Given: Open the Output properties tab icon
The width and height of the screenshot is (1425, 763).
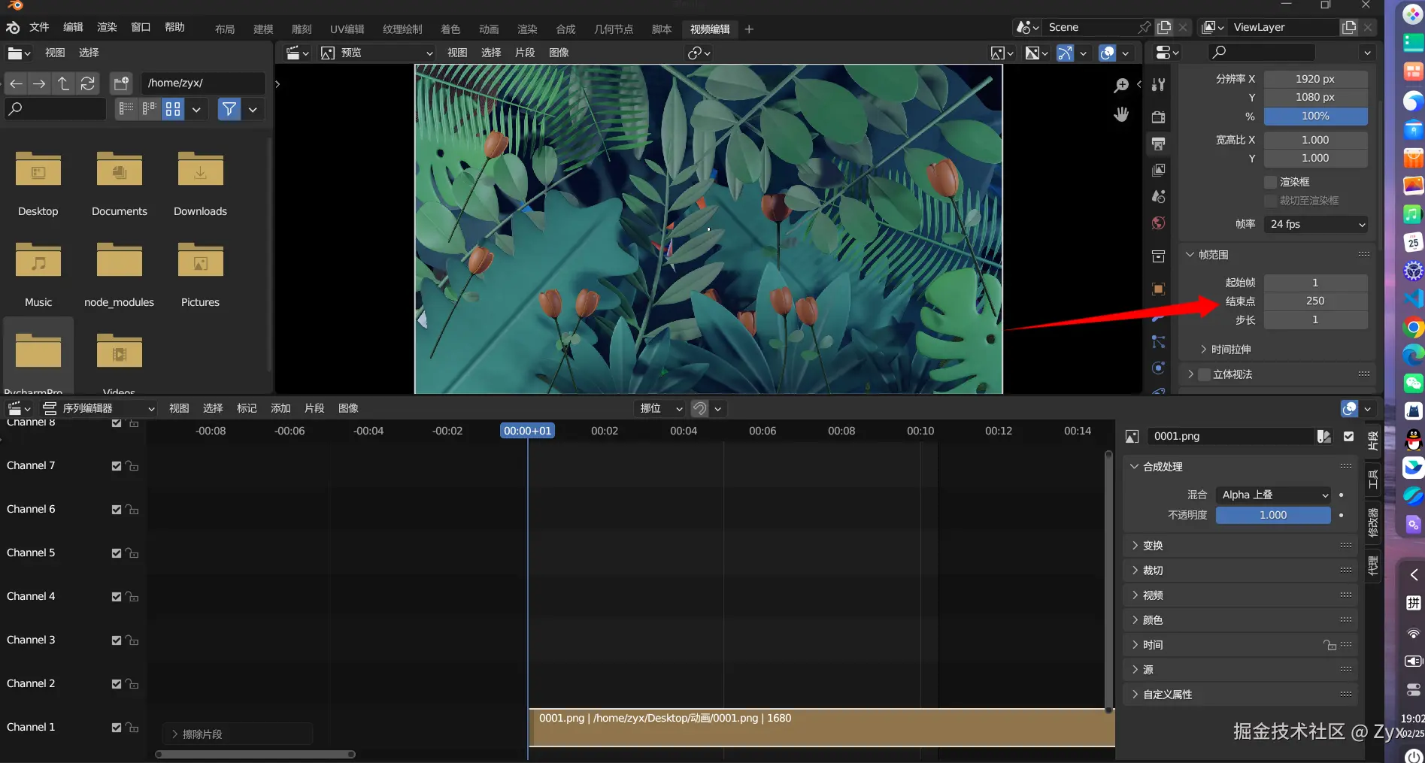Looking at the screenshot, I should click(x=1159, y=144).
